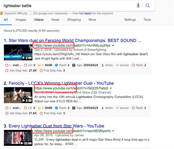Click Age calendar icon in the Ferocity result
174x149 pixels.
pyautogui.click(x=73, y=108)
